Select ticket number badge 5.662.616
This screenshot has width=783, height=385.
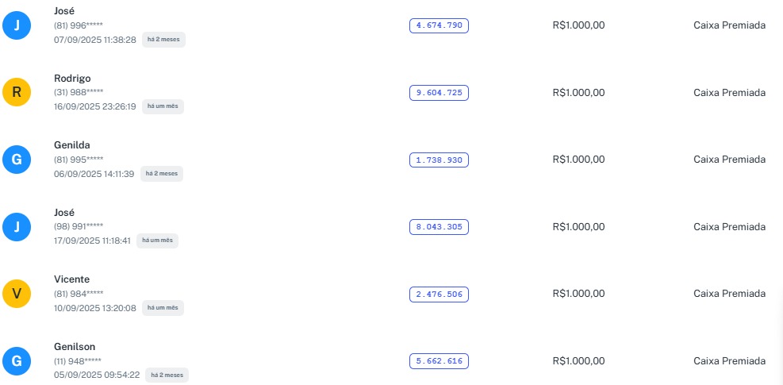[x=439, y=362]
